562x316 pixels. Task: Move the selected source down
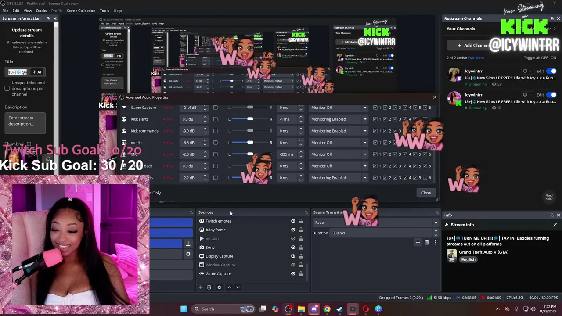point(238,287)
